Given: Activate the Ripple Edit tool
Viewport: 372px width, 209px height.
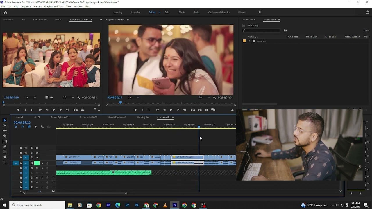Looking at the screenshot, I should tap(5, 131).
